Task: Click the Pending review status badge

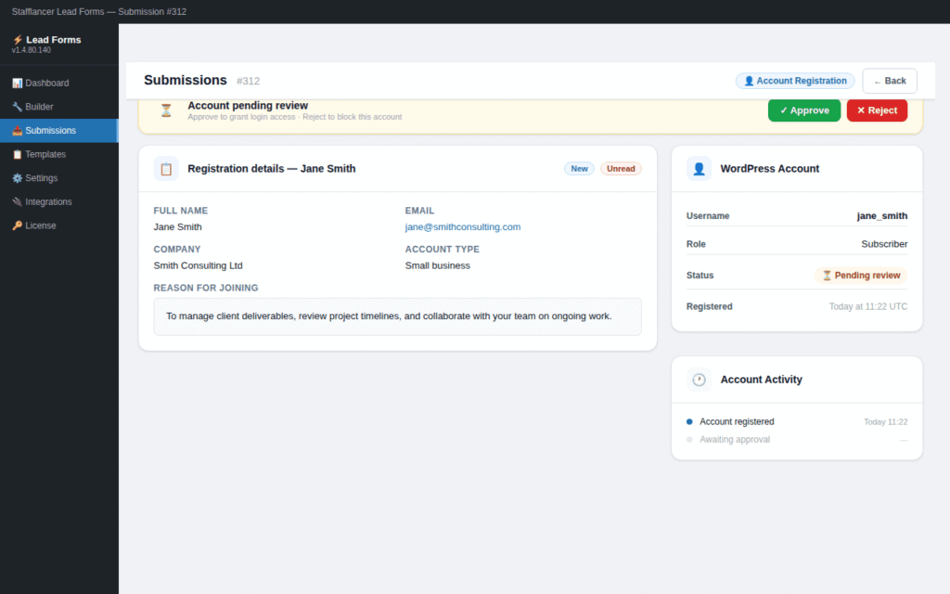Action: pos(860,275)
